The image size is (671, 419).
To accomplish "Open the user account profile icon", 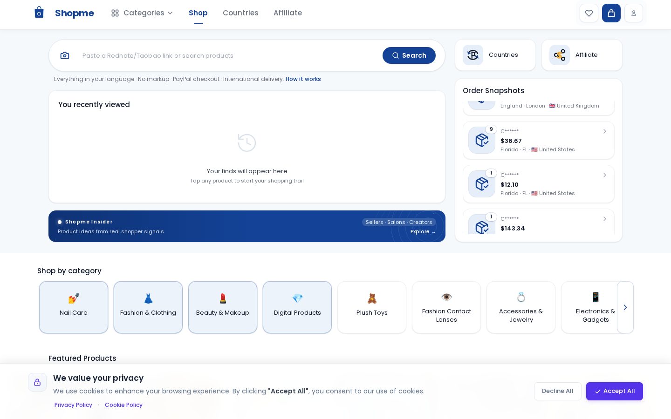I will [634, 13].
